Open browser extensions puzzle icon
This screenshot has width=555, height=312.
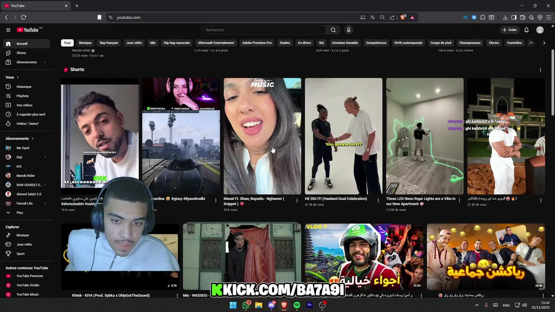point(483,17)
